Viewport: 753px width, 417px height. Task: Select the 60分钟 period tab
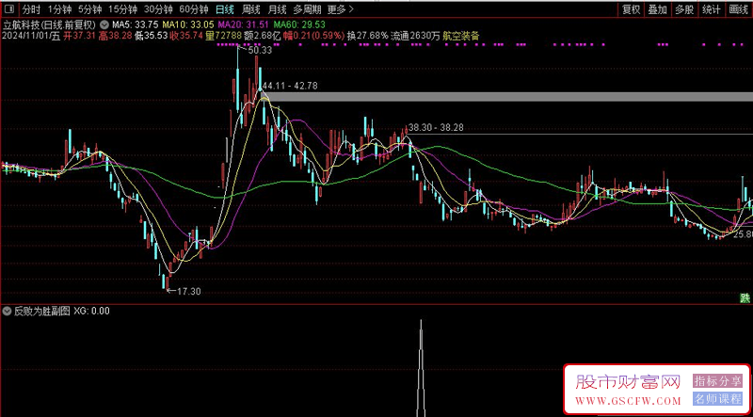point(194,9)
